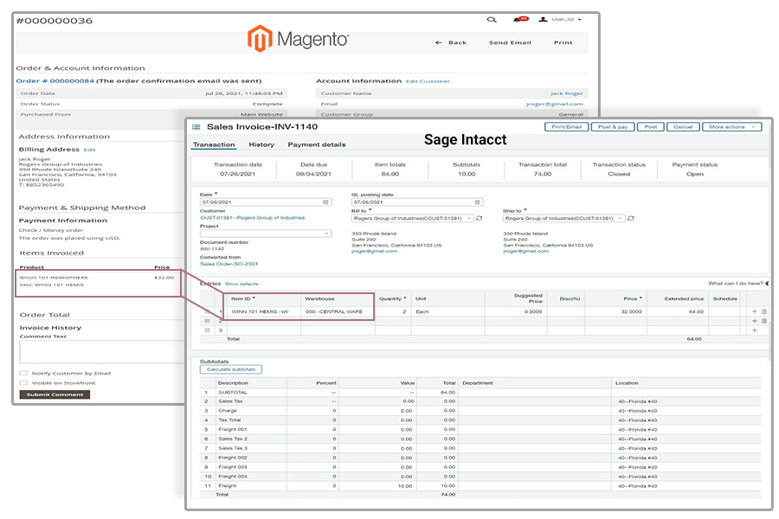Click refresh icon beside Ship to field
779x519 pixels.
point(631,219)
